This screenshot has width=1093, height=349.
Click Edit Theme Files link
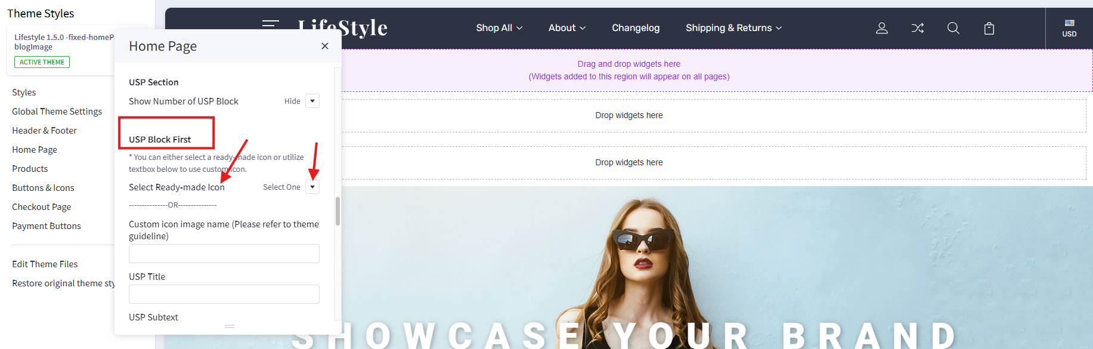(45, 264)
